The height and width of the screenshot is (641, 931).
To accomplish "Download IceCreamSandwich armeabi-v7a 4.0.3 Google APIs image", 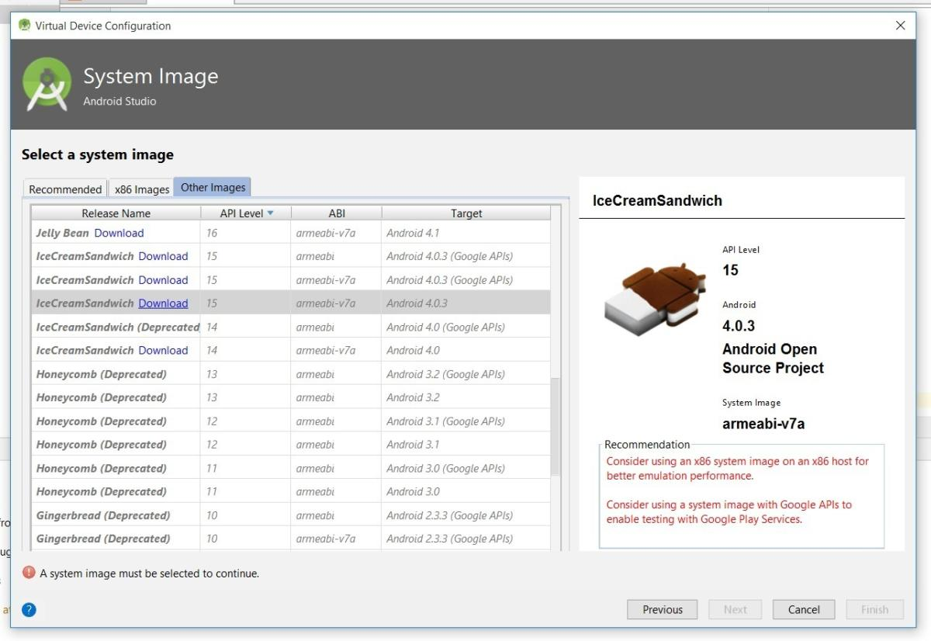I will point(163,280).
